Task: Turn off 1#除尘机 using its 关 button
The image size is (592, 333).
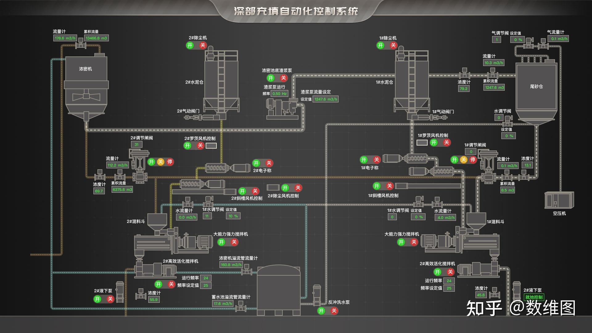Action: tap(393, 45)
